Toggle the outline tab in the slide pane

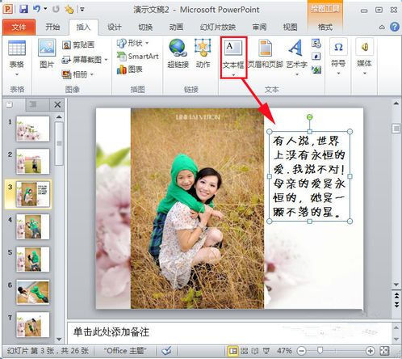point(34,104)
